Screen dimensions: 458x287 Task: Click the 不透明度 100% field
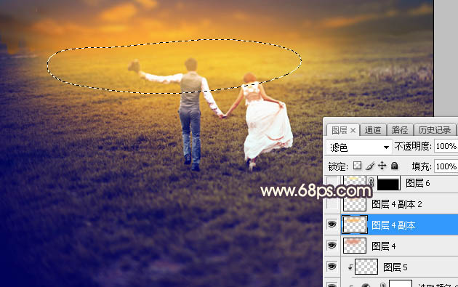coord(446,146)
